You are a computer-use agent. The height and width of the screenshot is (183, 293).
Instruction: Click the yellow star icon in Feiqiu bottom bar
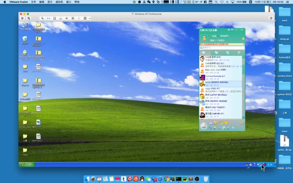click(x=226, y=123)
